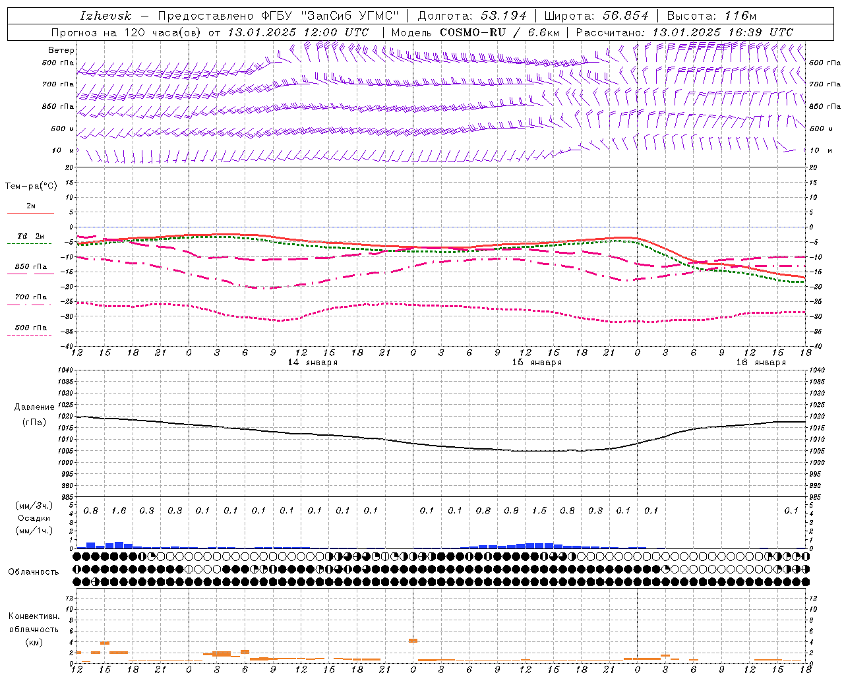Click the 14 января date label

tap(313, 363)
